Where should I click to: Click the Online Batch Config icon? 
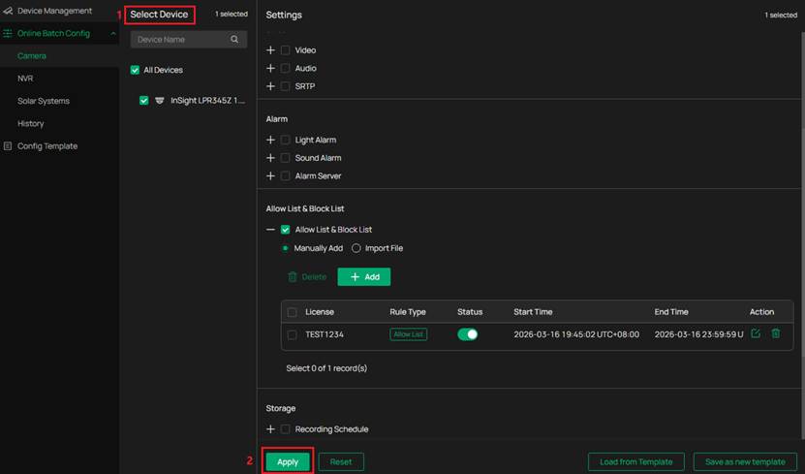coord(8,34)
